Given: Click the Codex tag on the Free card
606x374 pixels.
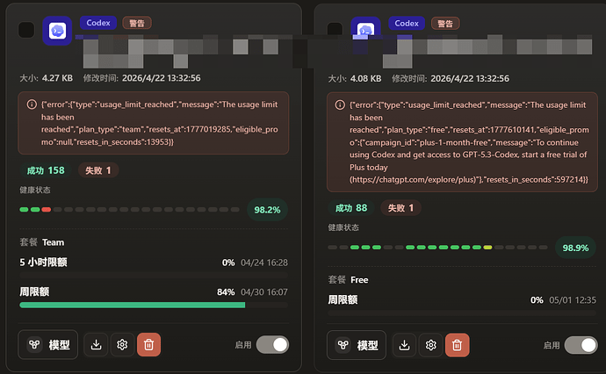Looking at the screenshot, I should tap(407, 23).
